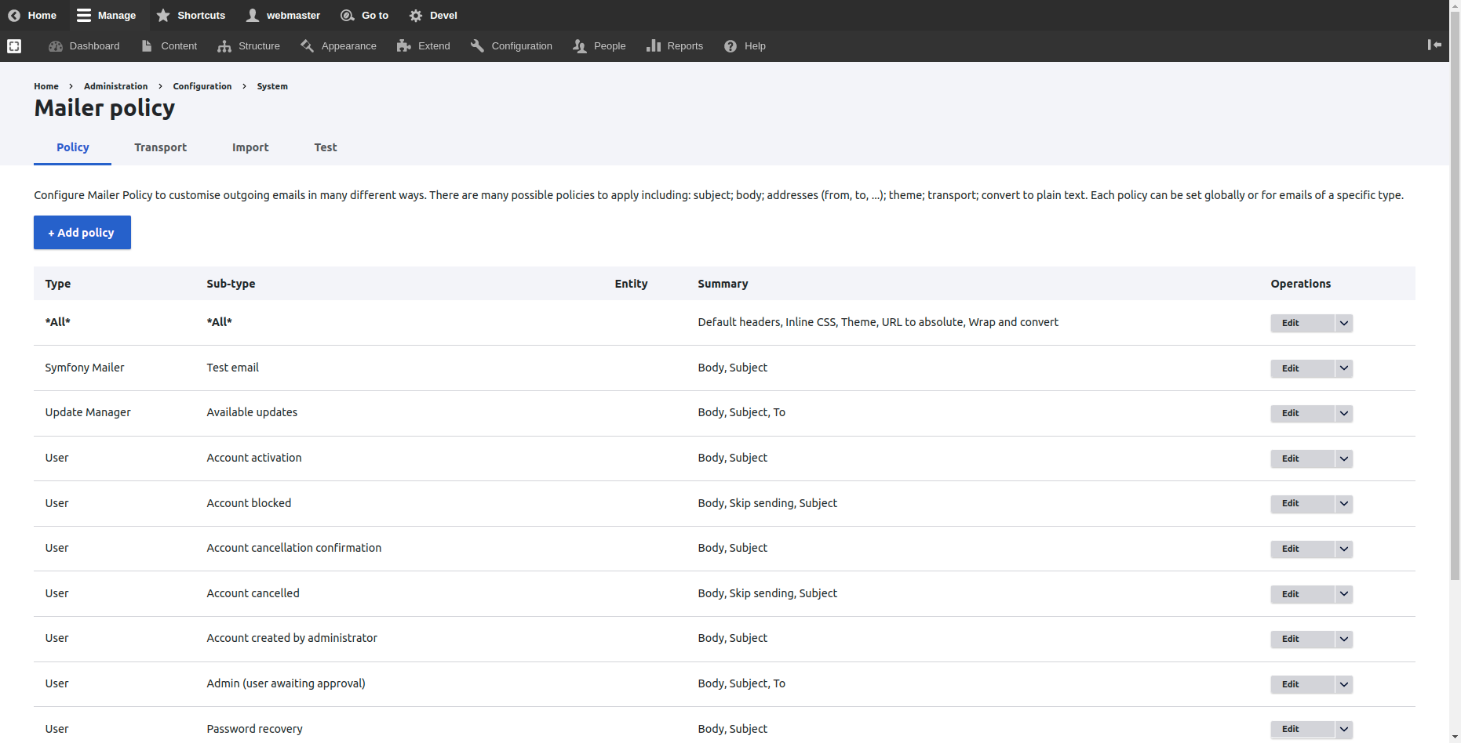Switch to the Import tab
Viewport: 1461px width, 743px height.
250,147
